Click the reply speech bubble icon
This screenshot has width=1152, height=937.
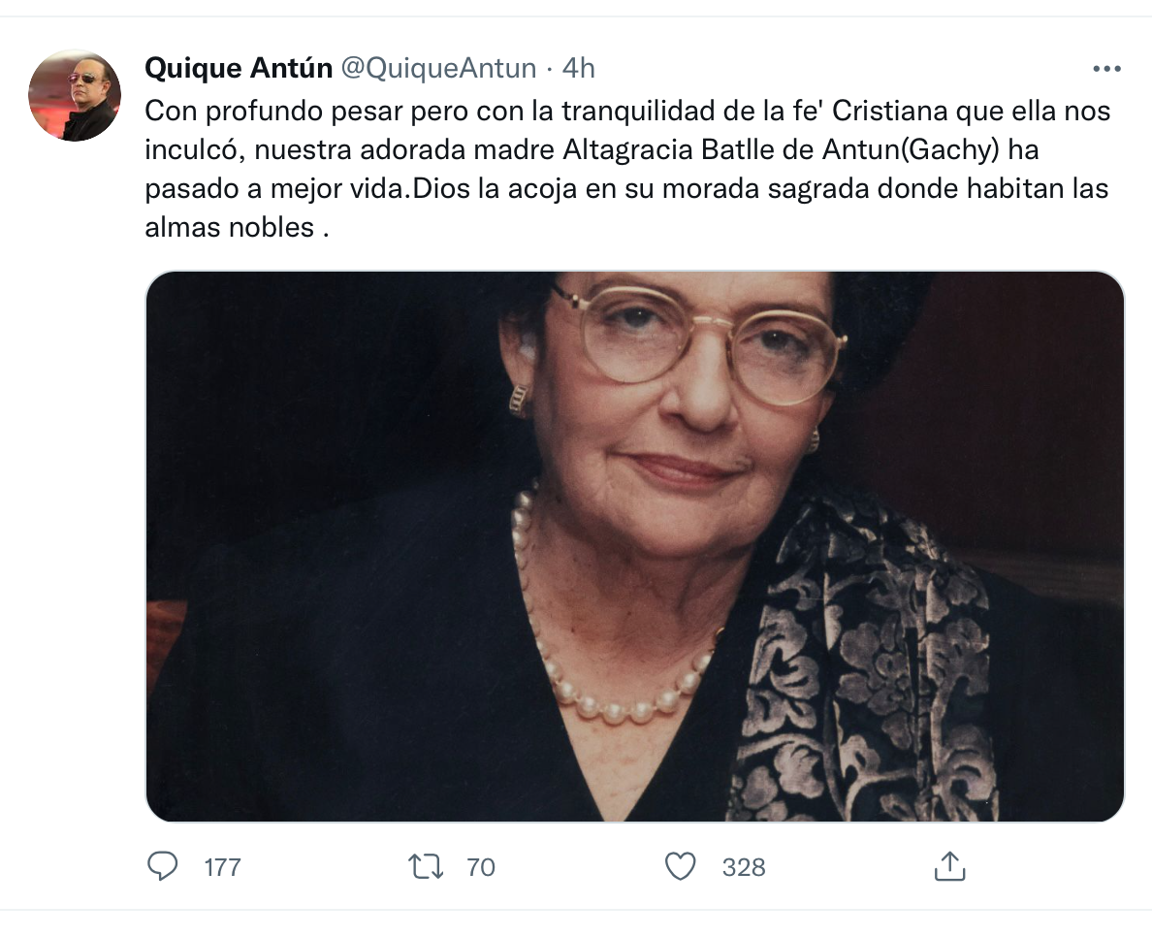click(162, 866)
